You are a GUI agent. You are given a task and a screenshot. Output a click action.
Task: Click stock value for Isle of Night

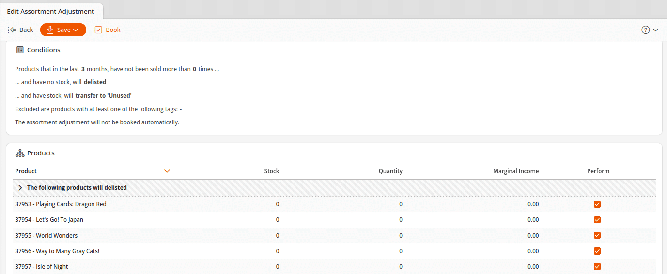[x=278, y=267]
